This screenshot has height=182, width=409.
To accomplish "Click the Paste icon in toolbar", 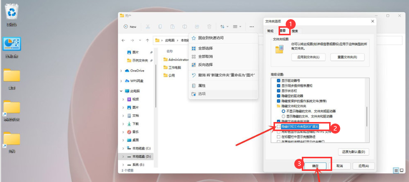I will [x=172, y=27].
